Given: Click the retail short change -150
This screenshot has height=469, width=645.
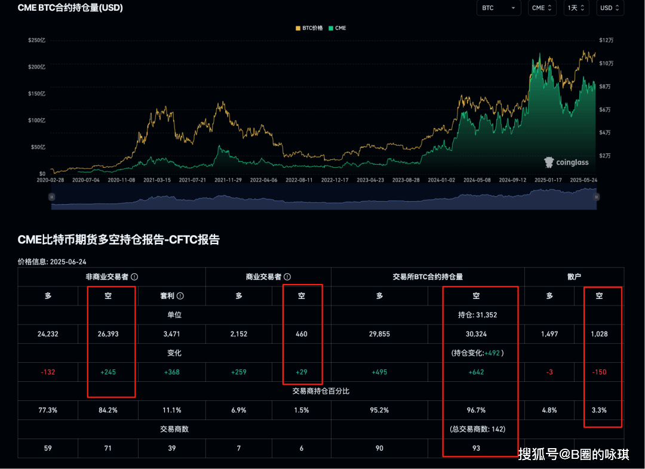Looking at the screenshot, I should (599, 372).
